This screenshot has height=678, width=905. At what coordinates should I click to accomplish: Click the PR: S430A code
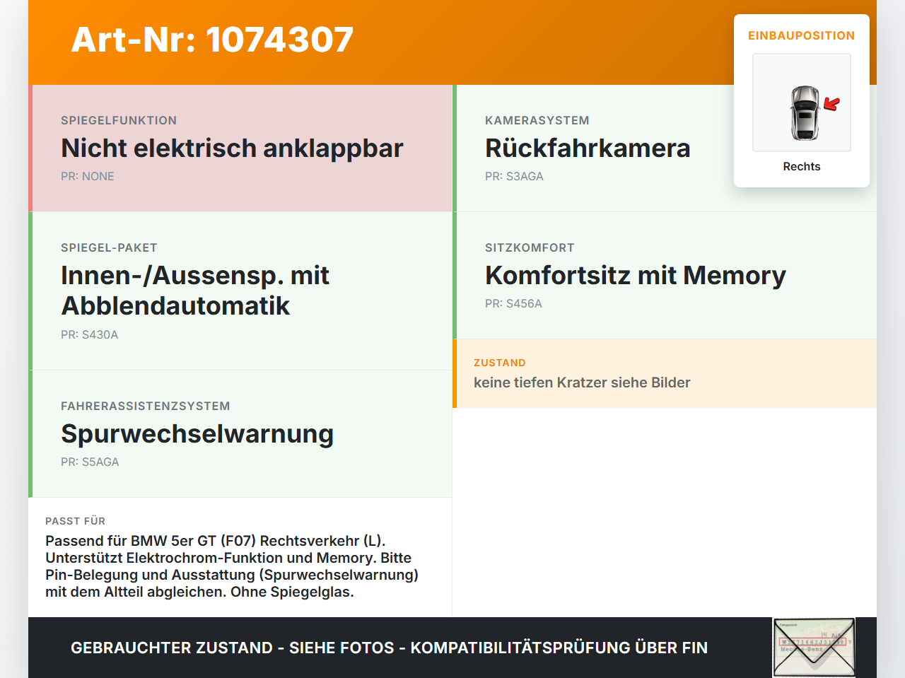click(x=90, y=334)
